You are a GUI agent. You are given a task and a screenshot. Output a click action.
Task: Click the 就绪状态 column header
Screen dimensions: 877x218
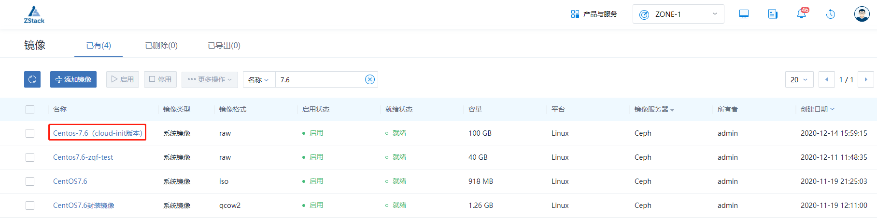pyautogui.click(x=399, y=109)
